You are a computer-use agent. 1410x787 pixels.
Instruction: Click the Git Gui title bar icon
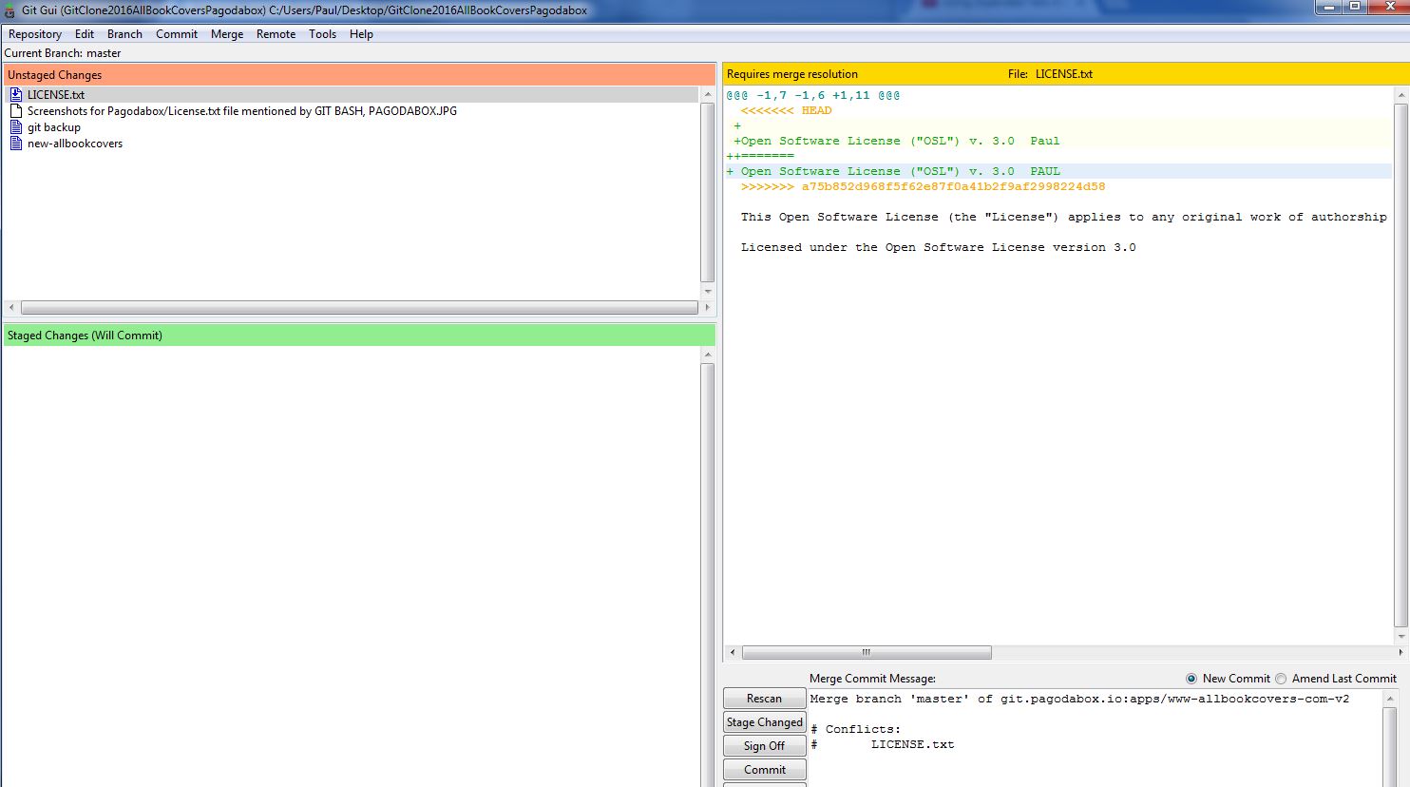click(x=10, y=10)
